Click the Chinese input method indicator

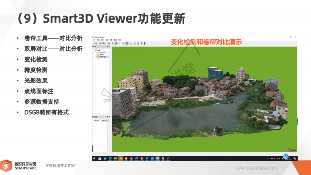click(x=280, y=158)
